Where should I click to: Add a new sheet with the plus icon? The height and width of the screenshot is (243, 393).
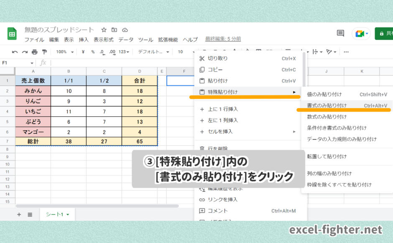[x=18, y=214]
